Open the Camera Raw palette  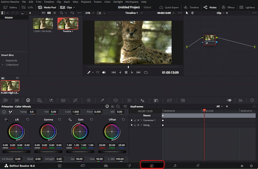tap(6, 100)
